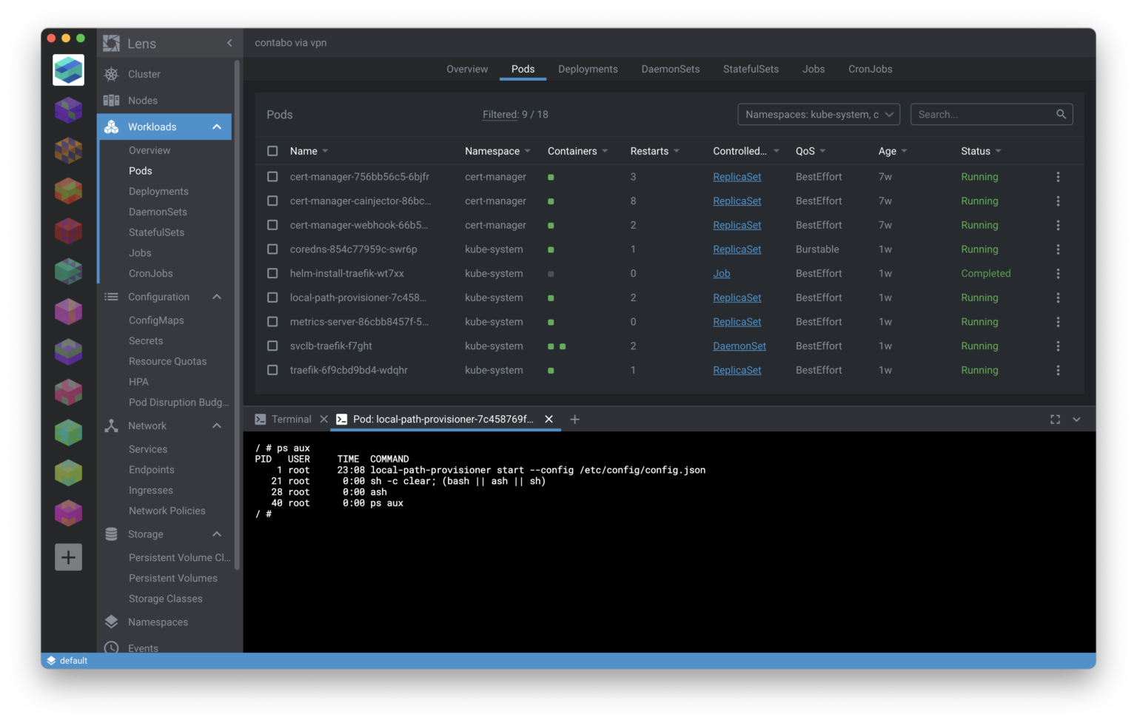
Task: Switch to the Terminal tab in the dock
Action: pyautogui.click(x=290, y=419)
